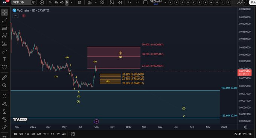Click the red warning indicator icon

(24, 16)
